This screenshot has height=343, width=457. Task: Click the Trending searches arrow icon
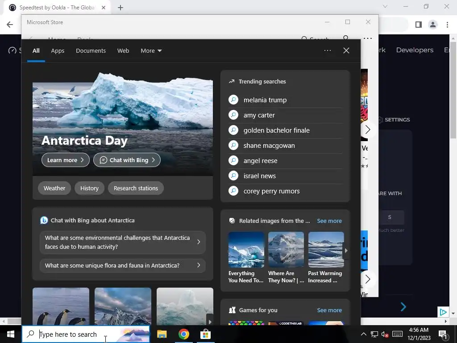pyautogui.click(x=232, y=81)
